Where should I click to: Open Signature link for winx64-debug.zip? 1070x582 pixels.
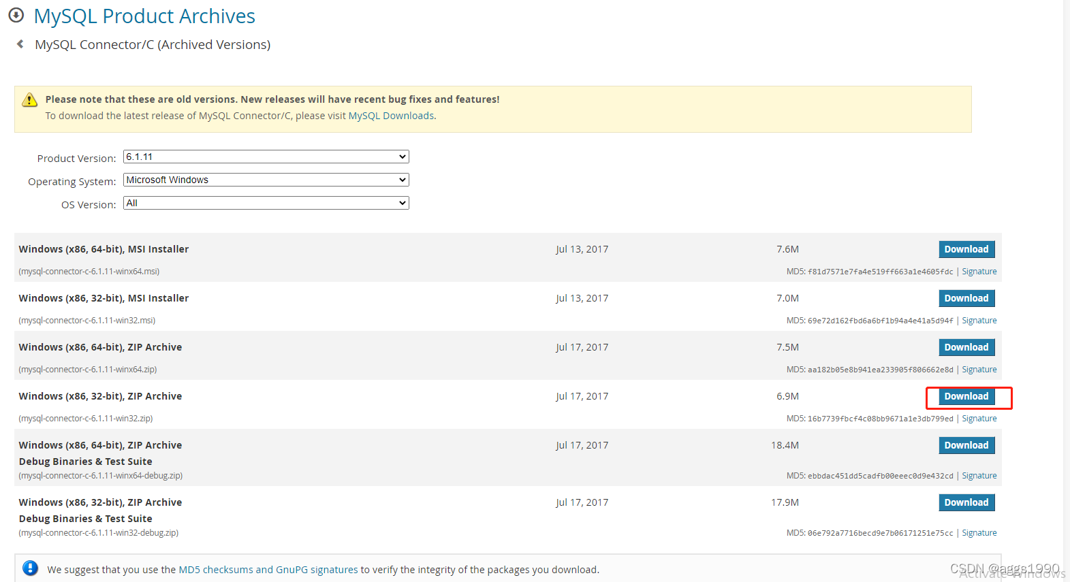(979, 476)
